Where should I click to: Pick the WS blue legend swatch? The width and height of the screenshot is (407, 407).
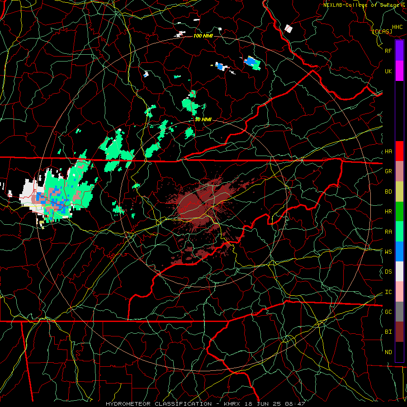click(x=399, y=251)
